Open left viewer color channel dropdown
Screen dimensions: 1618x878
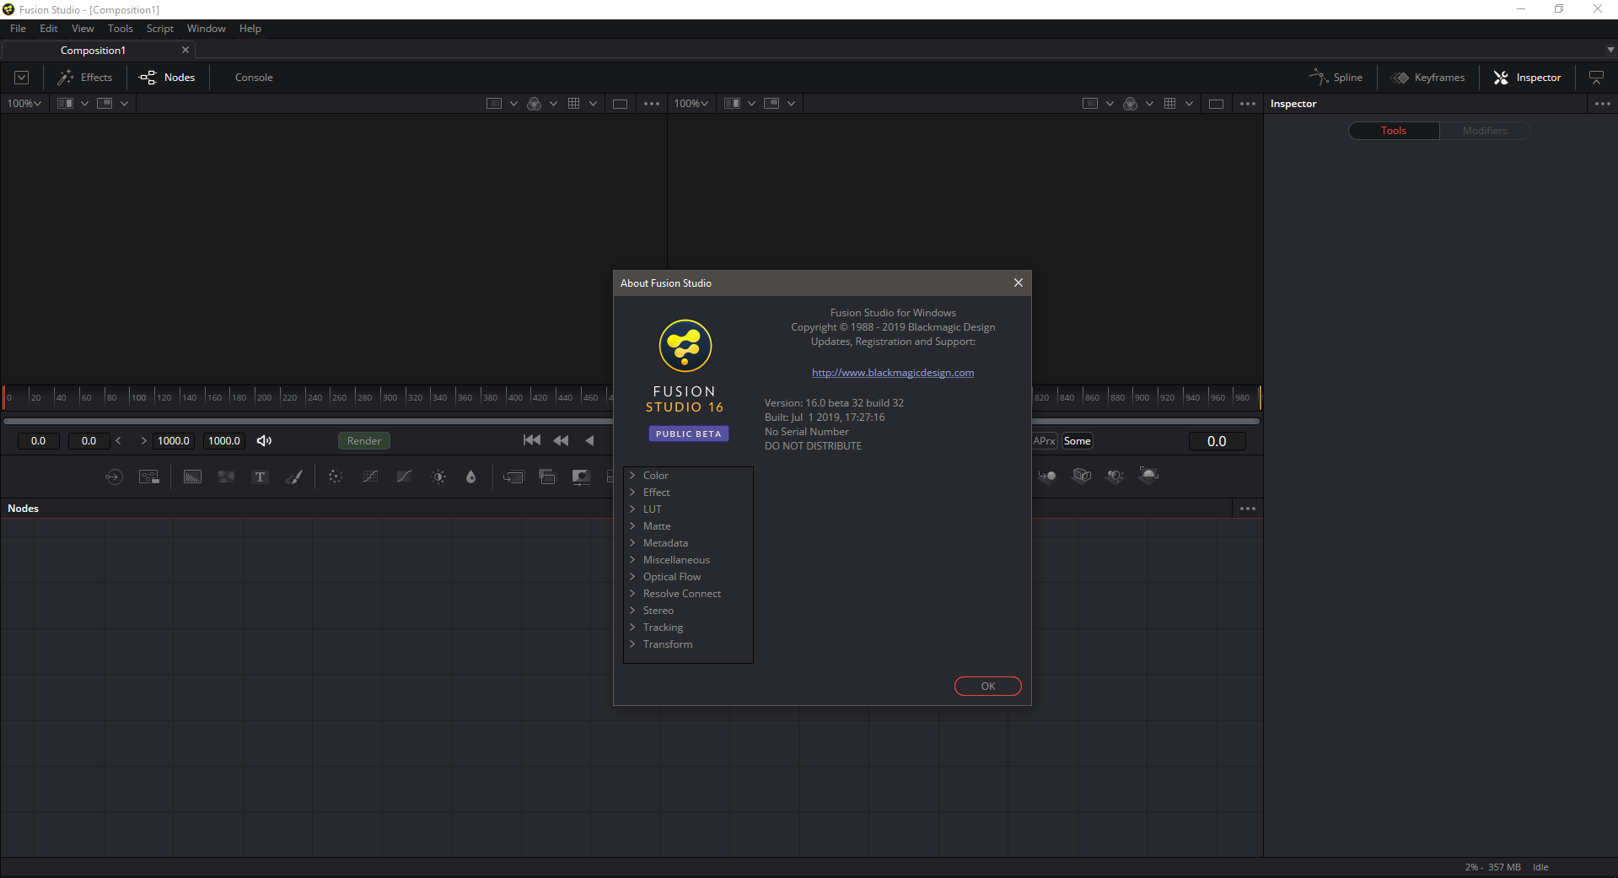[553, 104]
